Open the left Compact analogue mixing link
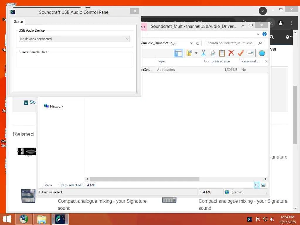This screenshot has width=300, height=225. [x=102, y=204]
